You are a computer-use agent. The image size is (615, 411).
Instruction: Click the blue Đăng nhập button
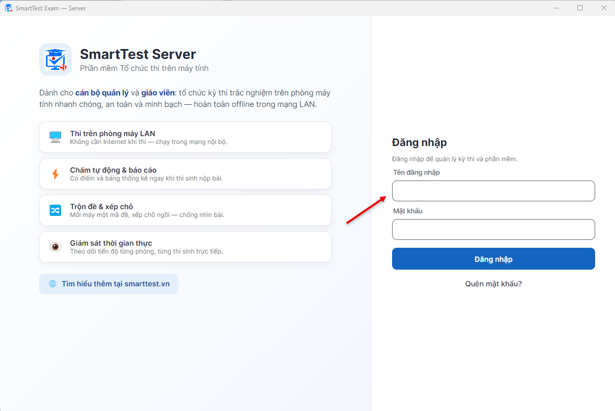493,259
